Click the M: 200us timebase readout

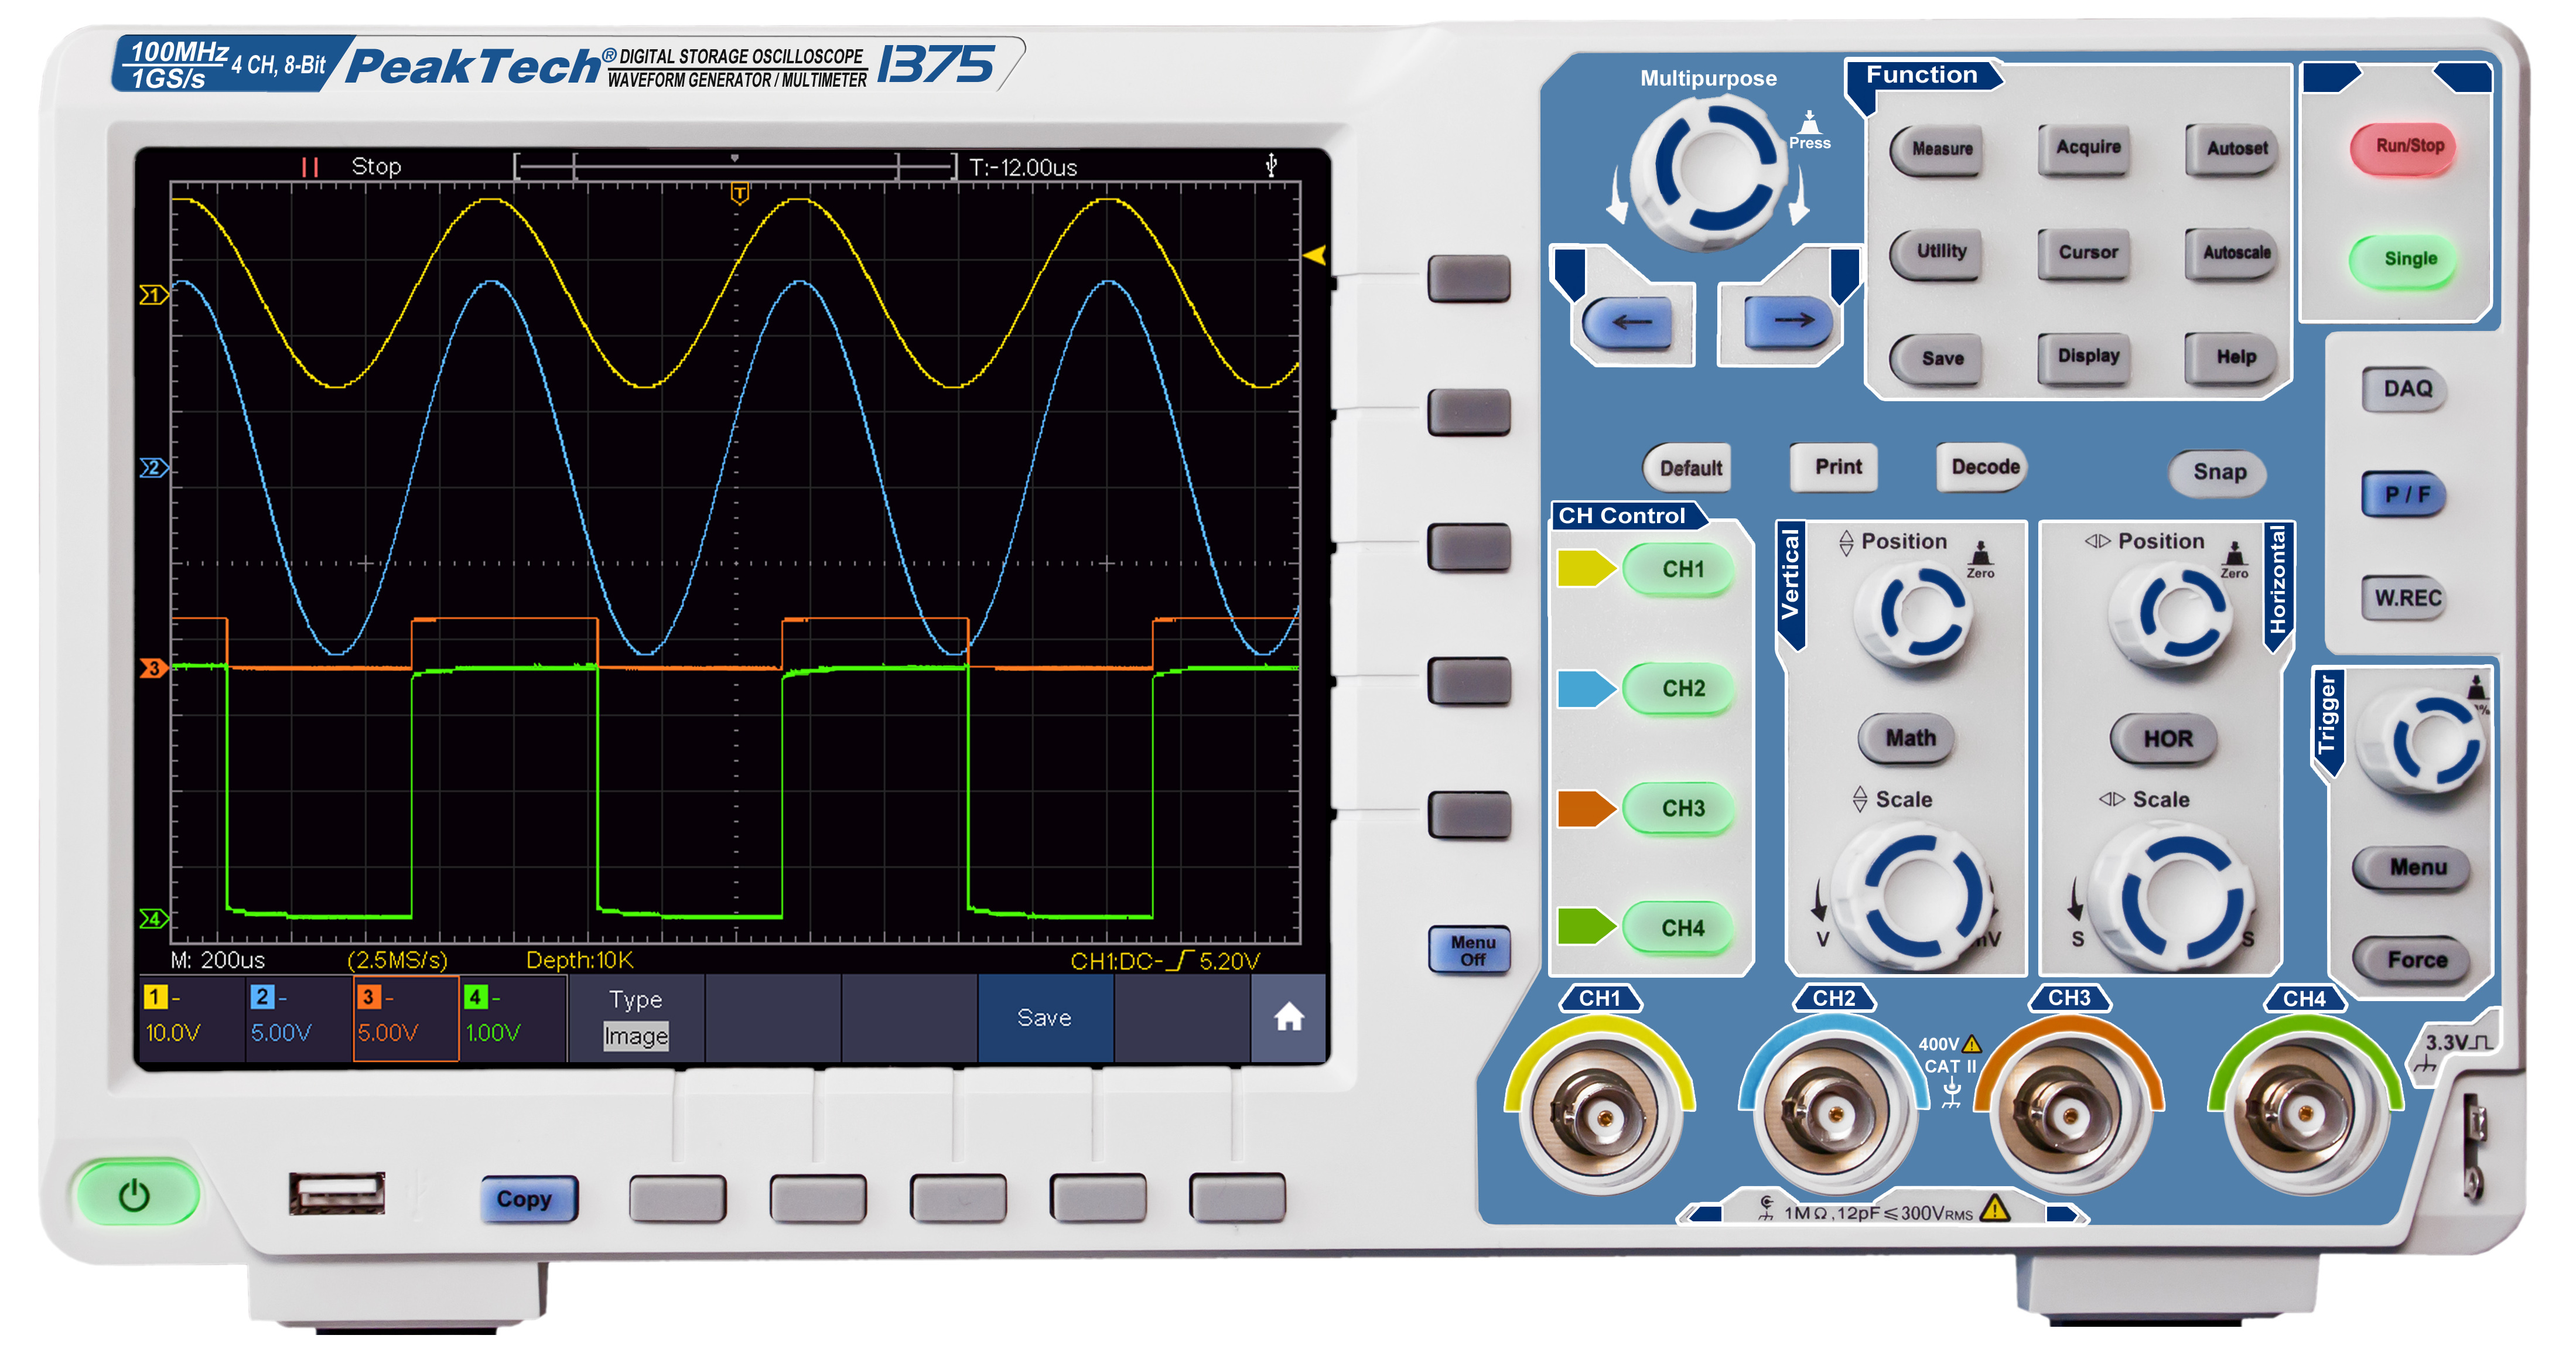point(217,960)
